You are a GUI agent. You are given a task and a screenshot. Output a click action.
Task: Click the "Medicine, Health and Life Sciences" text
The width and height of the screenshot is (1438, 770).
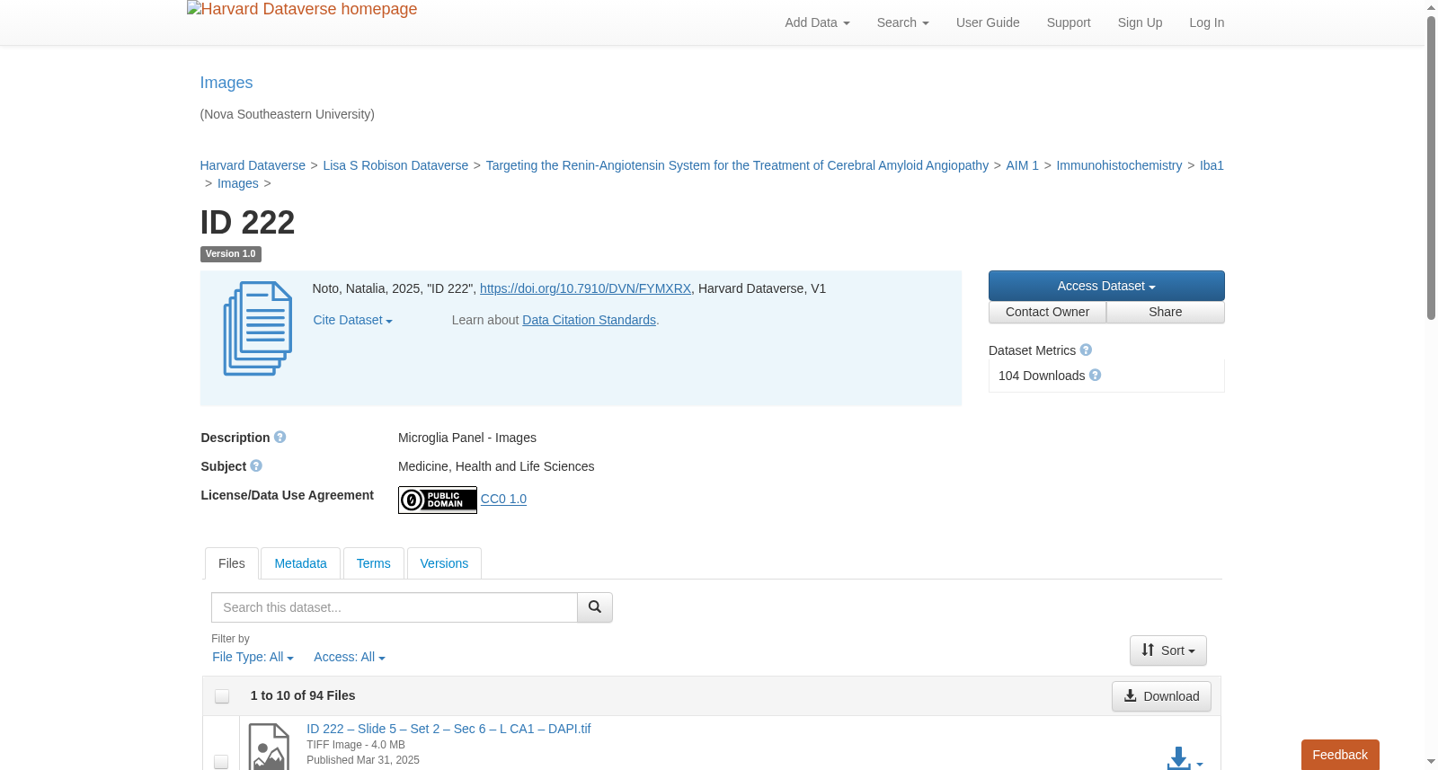[x=496, y=466]
